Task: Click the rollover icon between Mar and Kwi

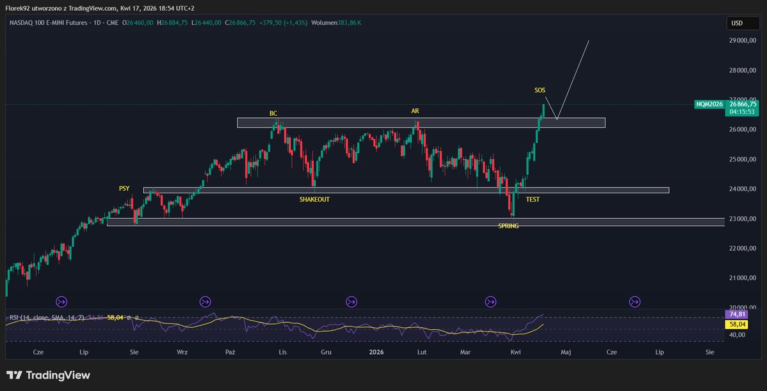Action: [490, 301]
